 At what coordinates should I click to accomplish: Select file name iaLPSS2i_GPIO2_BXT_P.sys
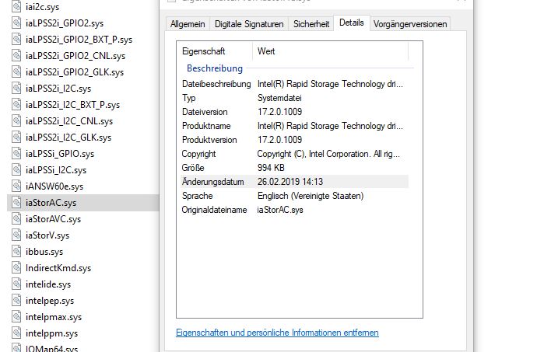79,40
